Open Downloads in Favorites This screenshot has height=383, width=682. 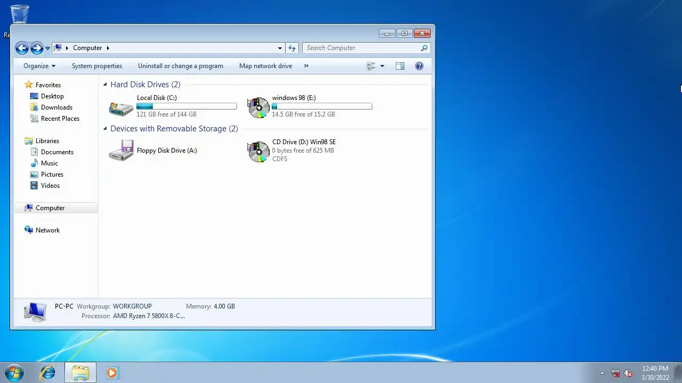pos(56,107)
